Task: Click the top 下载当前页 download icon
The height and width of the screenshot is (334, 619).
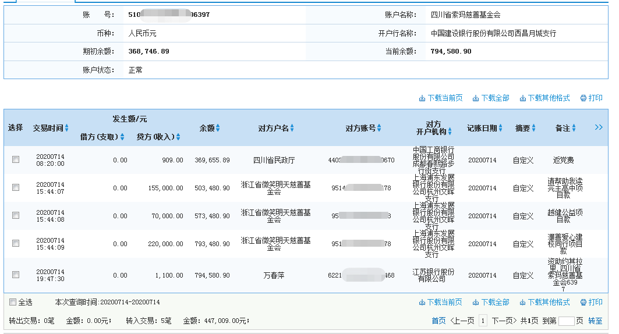Action: tap(422, 98)
